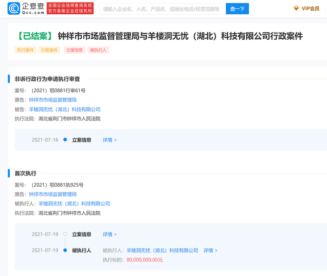
Task: Click the VIP会员 diamond icon
Action: pyautogui.click(x=296, y=9)
